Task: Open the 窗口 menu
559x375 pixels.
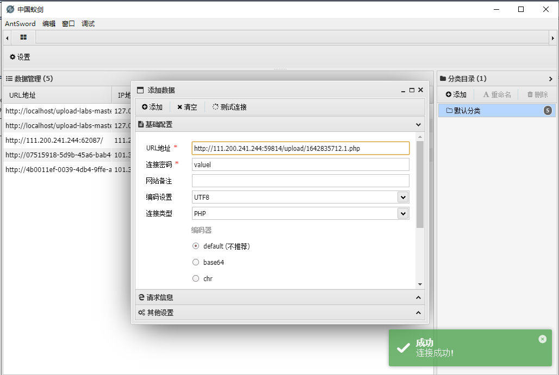Action: [69, 24]
